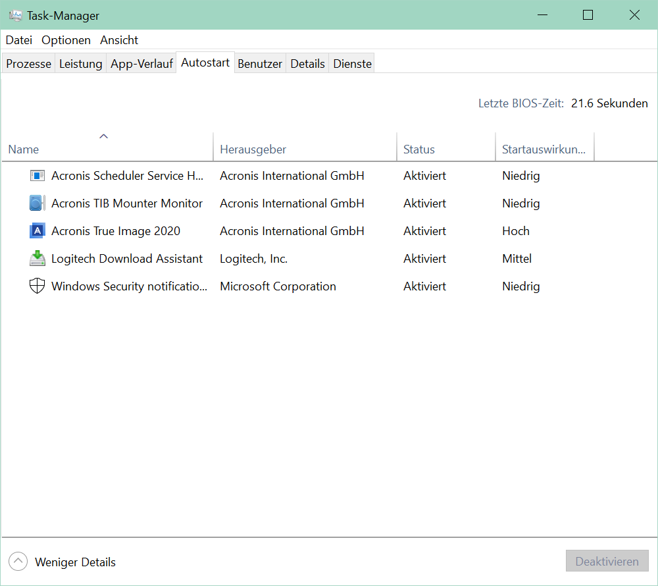Close the Task-Manager window
The height and width of the screenshot is (586, 658).
[634, 15]
